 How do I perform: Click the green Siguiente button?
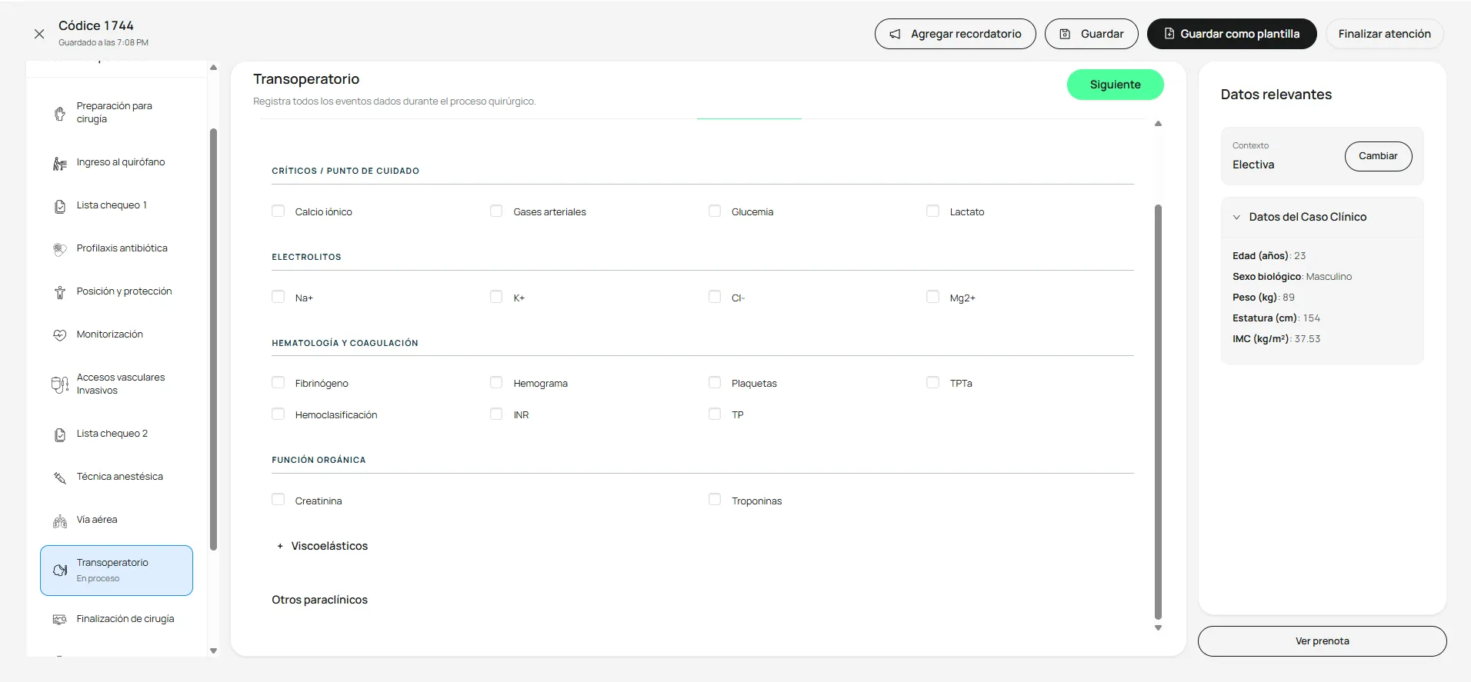pyautogui.click(x=1115, y=85)
